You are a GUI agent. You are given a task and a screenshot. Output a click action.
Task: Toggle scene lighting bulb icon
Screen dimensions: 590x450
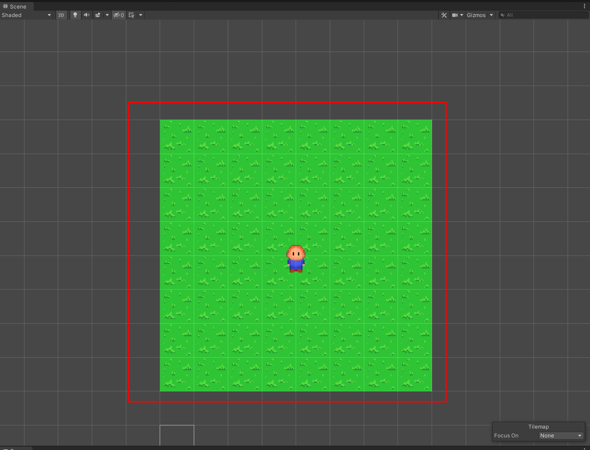[x=75, y=15]
